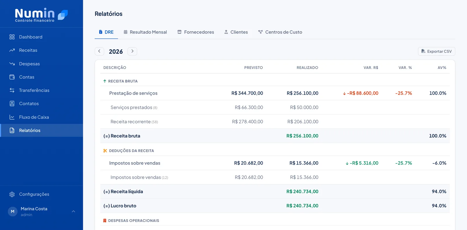Click the year 2026 label
This screenshot has height=230, width=467.
(x=116, y=52)
